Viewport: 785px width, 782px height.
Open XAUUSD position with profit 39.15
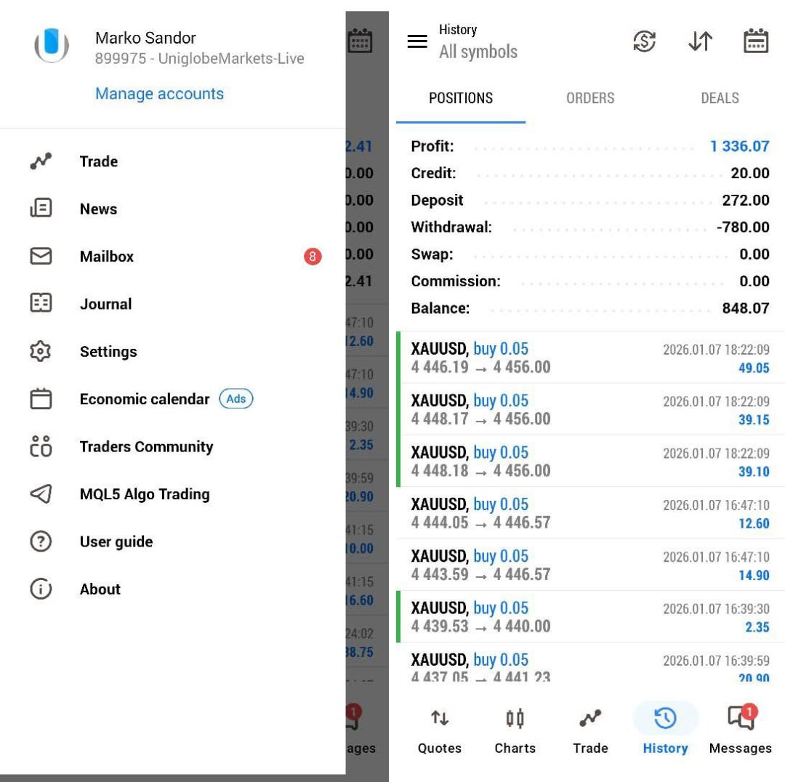pos(590,409)
